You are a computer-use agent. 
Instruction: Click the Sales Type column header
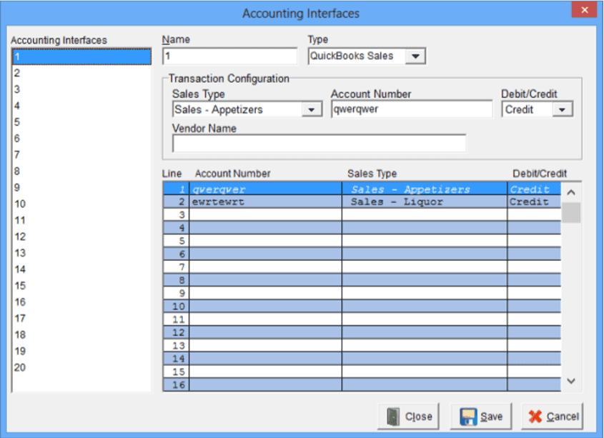[x=372, y=174]
